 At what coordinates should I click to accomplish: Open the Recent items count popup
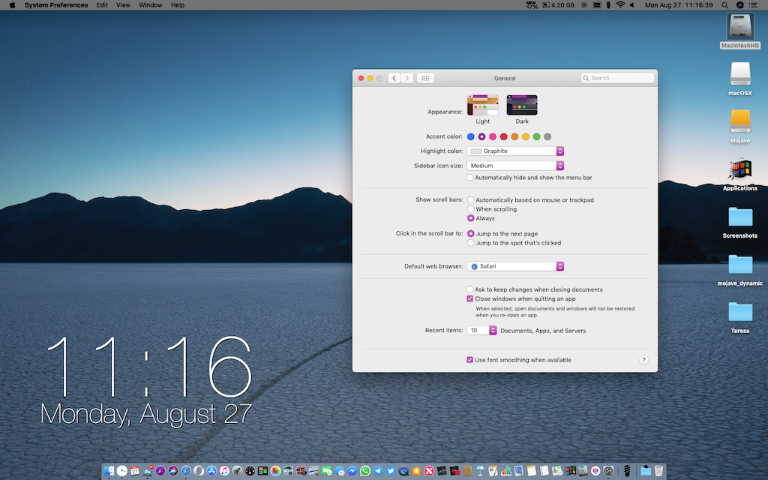pos(482,330)
